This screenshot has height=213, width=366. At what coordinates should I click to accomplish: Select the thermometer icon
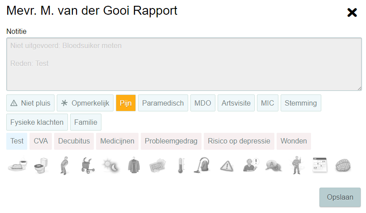click(x=180, y=165)
